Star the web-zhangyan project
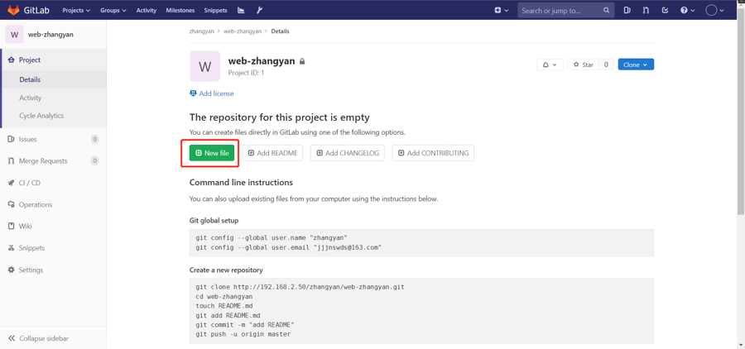Viewport: 745px width, 349px height. (x=584, y=65)
